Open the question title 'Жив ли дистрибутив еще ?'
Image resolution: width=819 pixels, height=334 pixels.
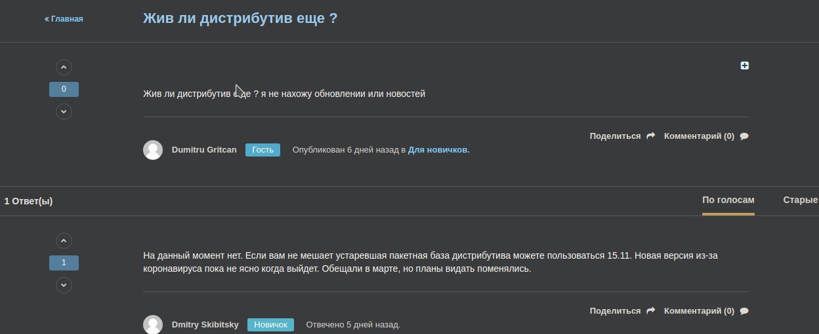click(240, 18)
